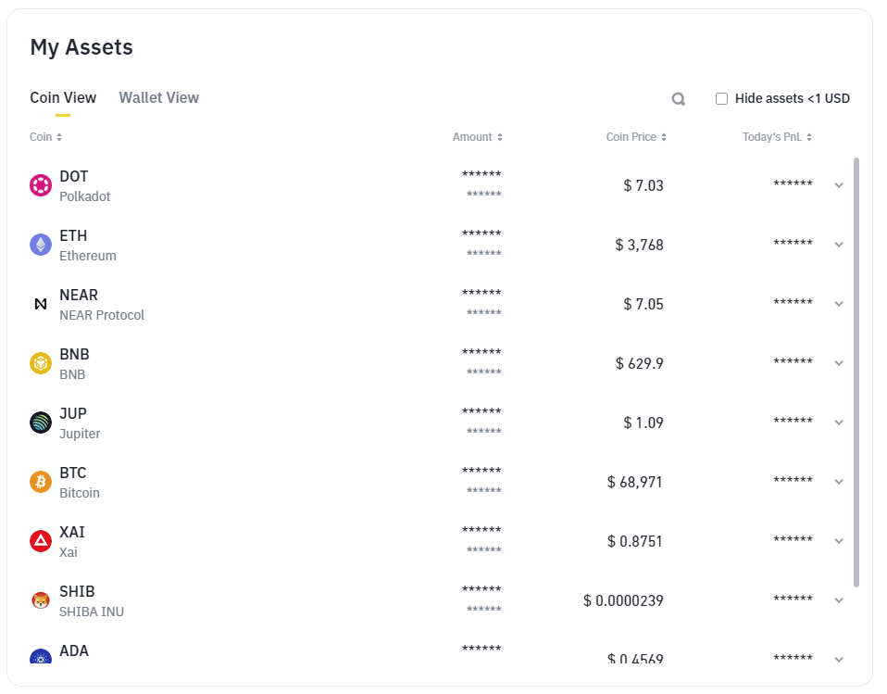The image size is (887, 694).
Task: Enable Hide assets <1 USD checkbox
Action: [722, 98]
